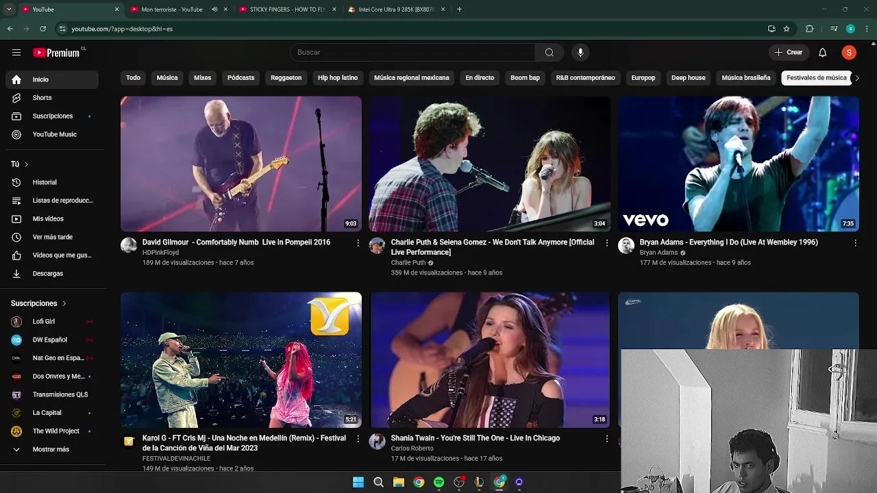Play the Karol G Viña del Mar thumbnail
Viewport: 877px width, 493px height.
click(x=241, y=360)
